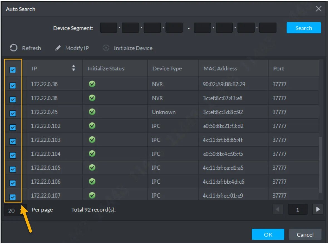
Task: Click the second start-segment octet field
Action: tap(130, 28)
